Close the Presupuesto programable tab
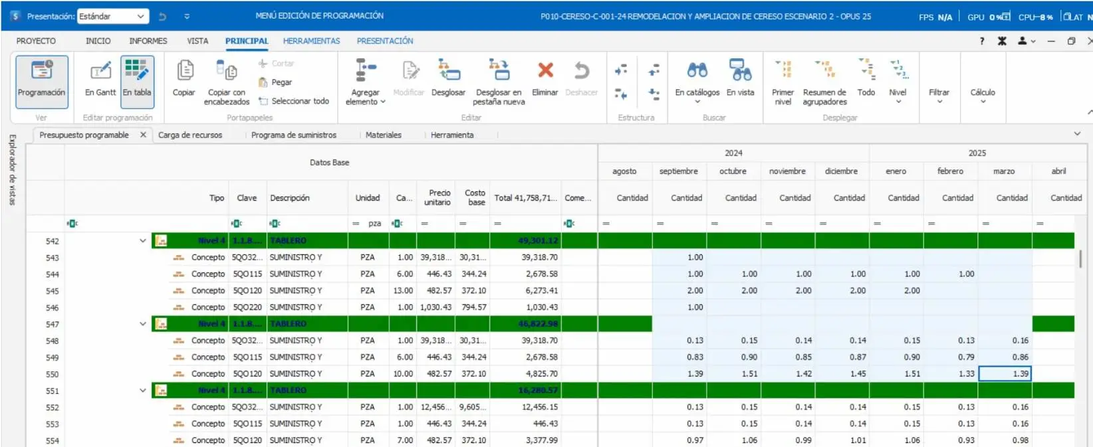This screenshot has width=1093, height=447. pyautogui.click(x=143, y=135)
